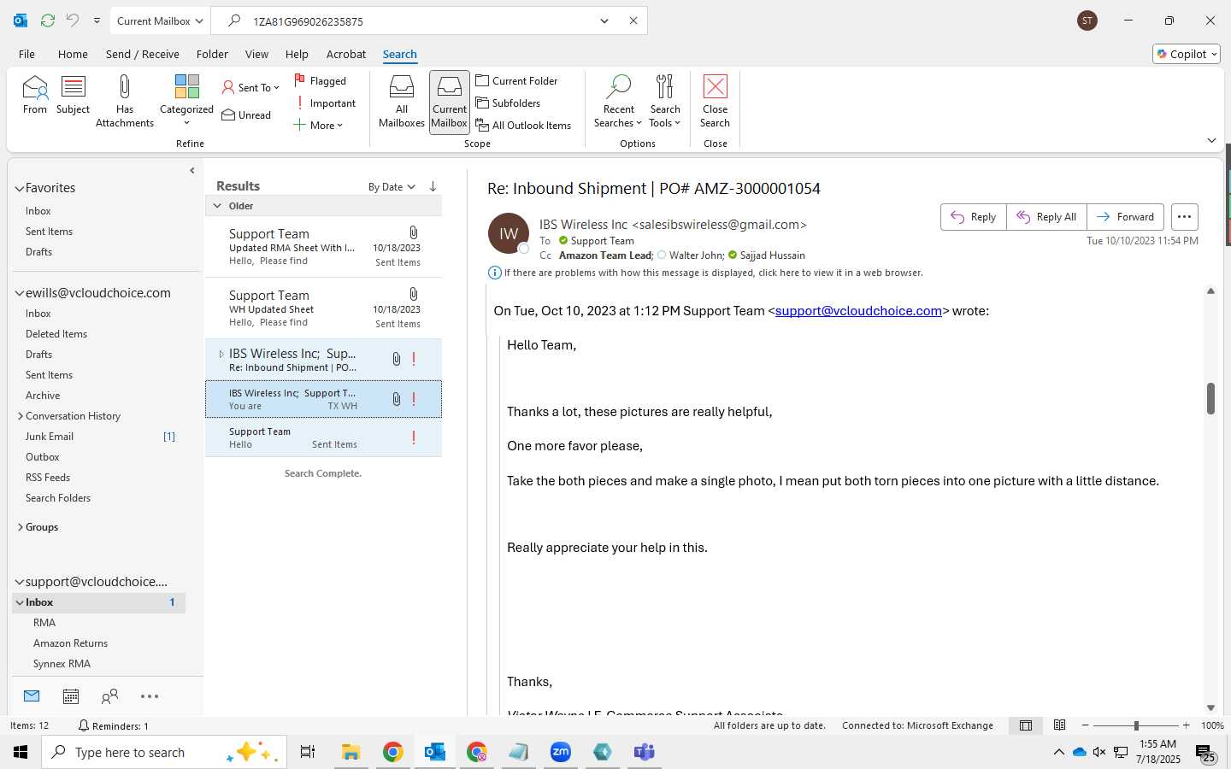Expand the More refine options
Viewport: 1231px width, 769px height.
(x=318, y=126)
